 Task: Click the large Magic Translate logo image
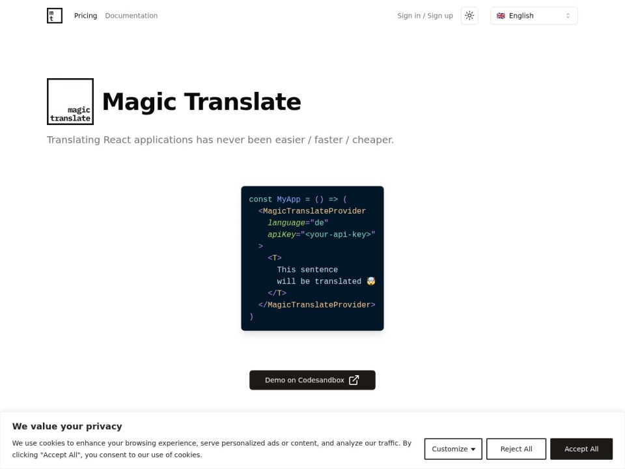point(70,102)
